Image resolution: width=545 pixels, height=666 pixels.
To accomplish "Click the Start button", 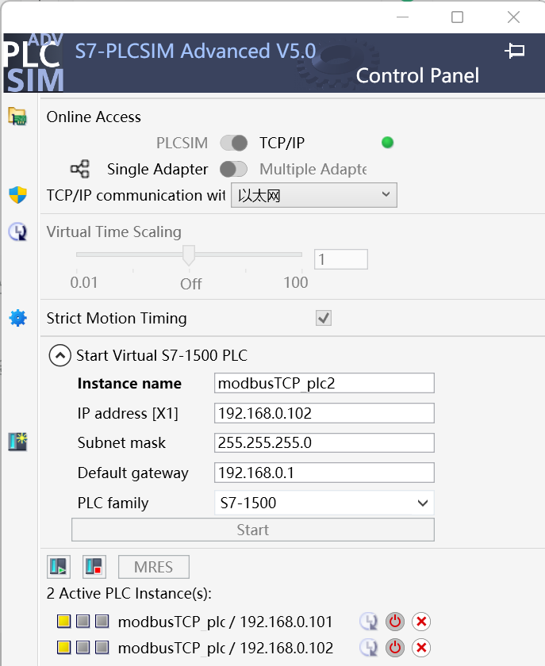I will point(252,530).
